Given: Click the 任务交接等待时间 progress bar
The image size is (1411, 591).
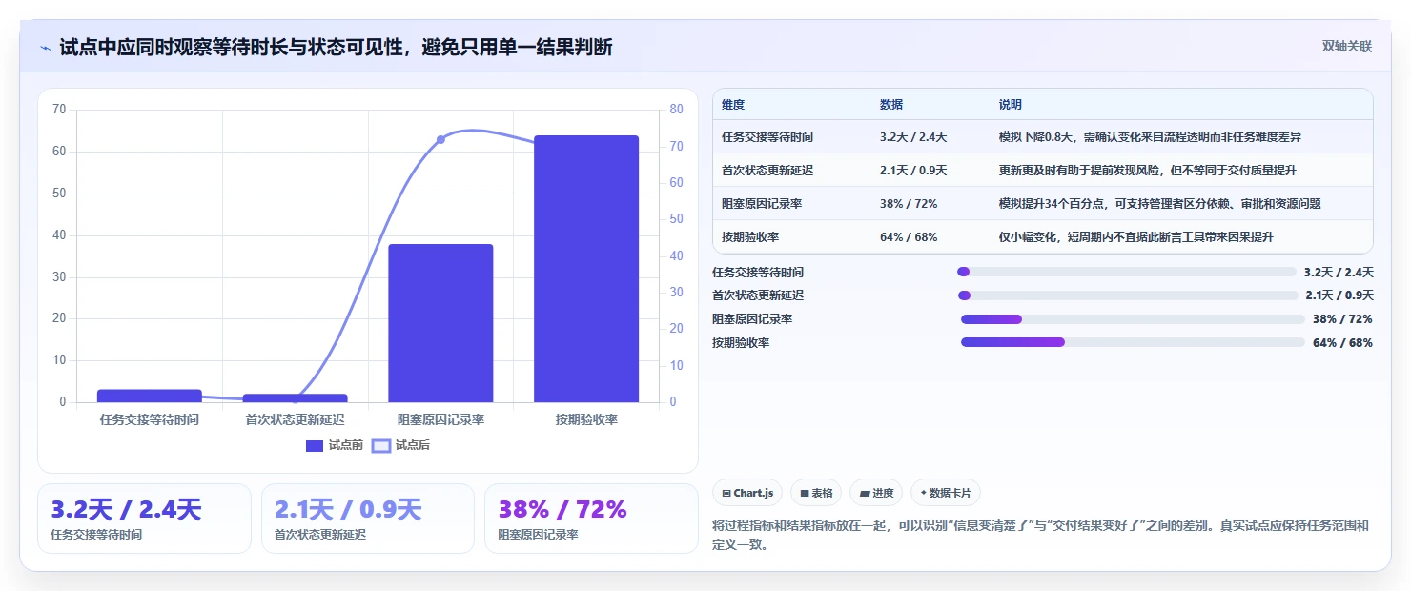Looking at the screenshot, I should tap(1126, 272).
